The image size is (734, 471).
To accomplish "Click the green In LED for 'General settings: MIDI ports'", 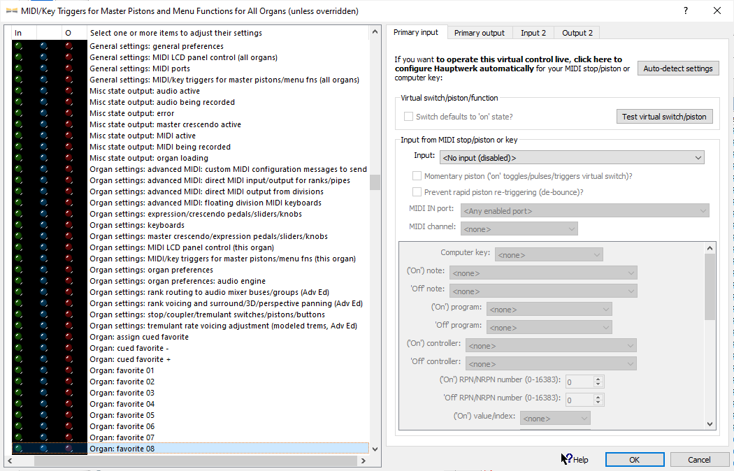I will 18,68.
